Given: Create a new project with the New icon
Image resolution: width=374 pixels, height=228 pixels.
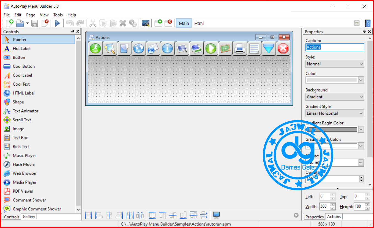Looking at the screenshot, I should [x=10, y=23].
